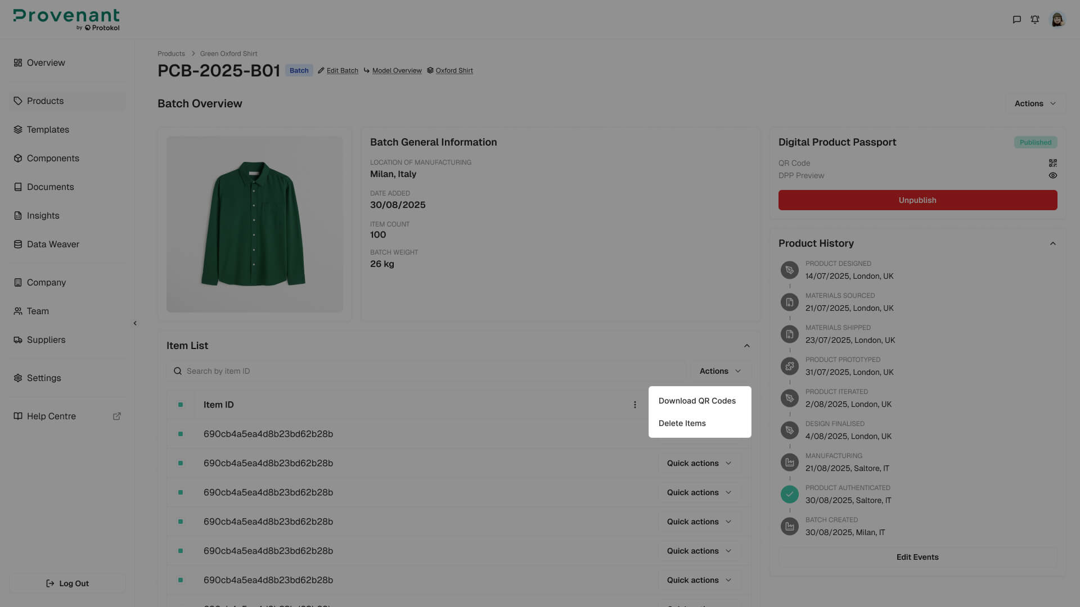1080x607 pixels.
Task: Click the Product Iterated history icon
Action: coord(790,398)
